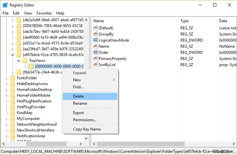Select the NoName data cell
The height and width of the screenshot is (155, 237).
click(x=227, y=46)
